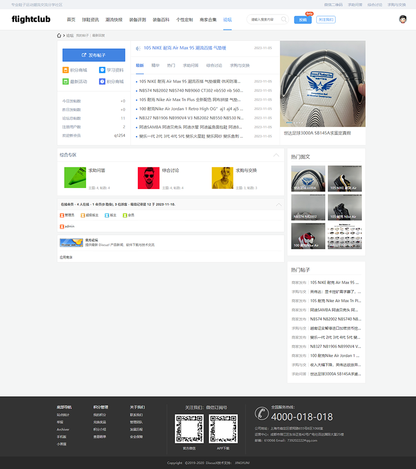
Task: Click the search magnifier icon
Action: coord(283,19)
